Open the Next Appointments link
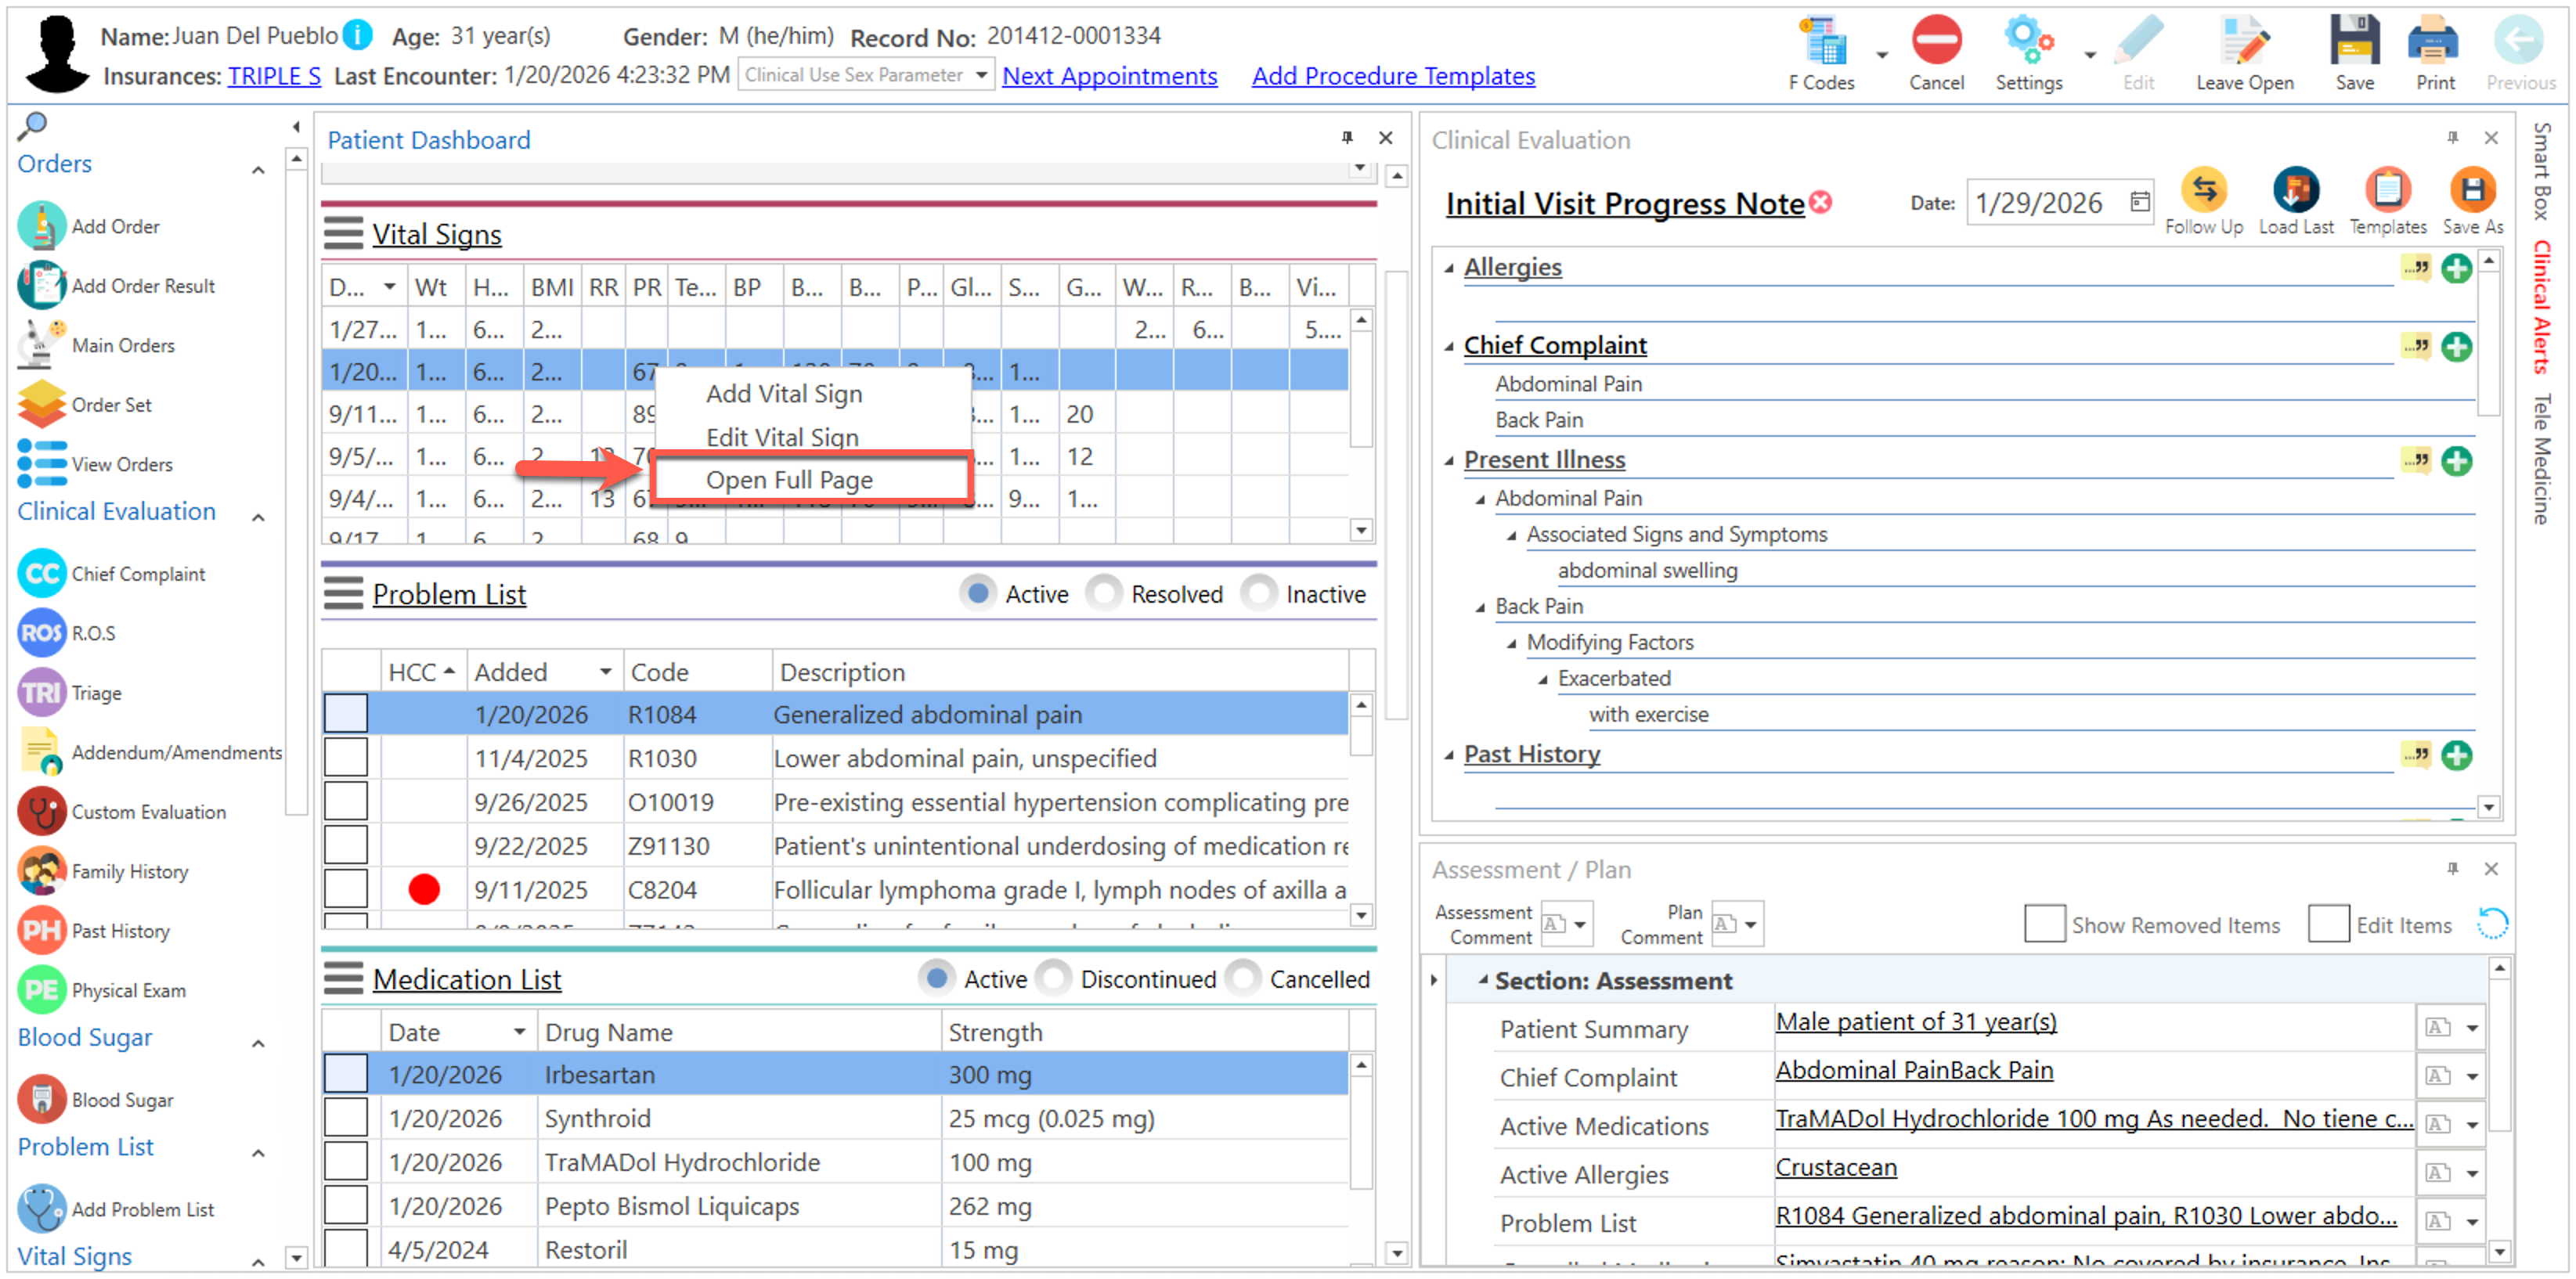Screen dimensions: 2576x1279 click(x=1109, y=76)
